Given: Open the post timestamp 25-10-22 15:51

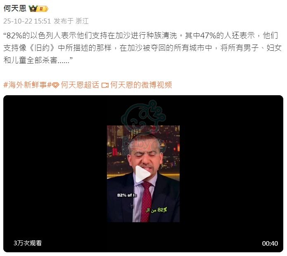Looking at the screenshot, I should click(27, 21).
